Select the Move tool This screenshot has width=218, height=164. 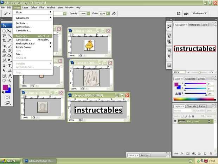click(9, 31)
